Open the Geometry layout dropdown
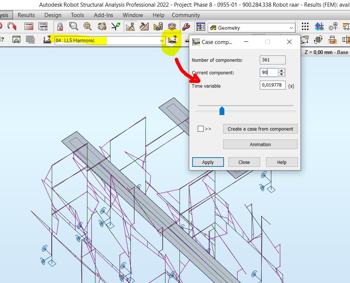The height and width of the screenshot is (283, 350). click(x=292, y=28)
